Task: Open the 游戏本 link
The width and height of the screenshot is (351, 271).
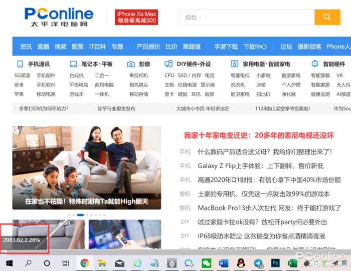Action: click(77, 94)
